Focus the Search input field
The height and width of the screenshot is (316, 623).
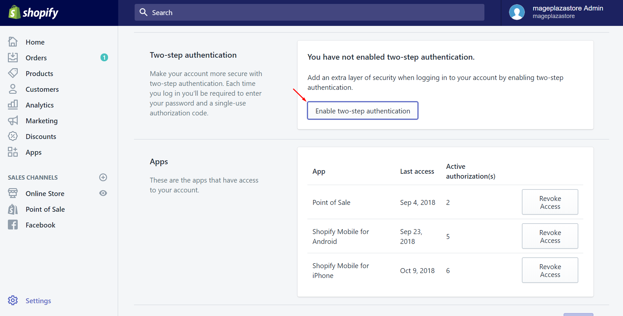(309, 12)
